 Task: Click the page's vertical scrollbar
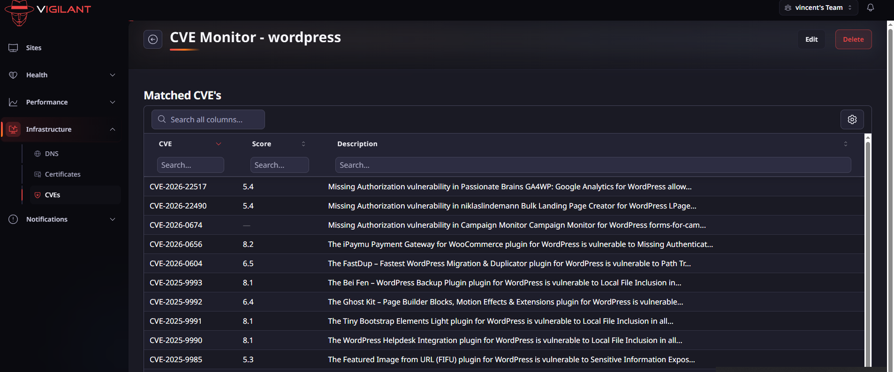point(890,197)
